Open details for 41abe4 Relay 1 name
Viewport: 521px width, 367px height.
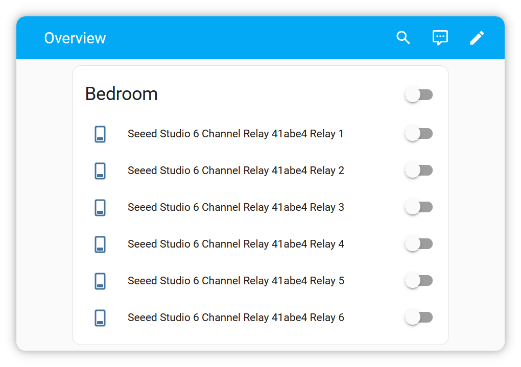[235, 134]
